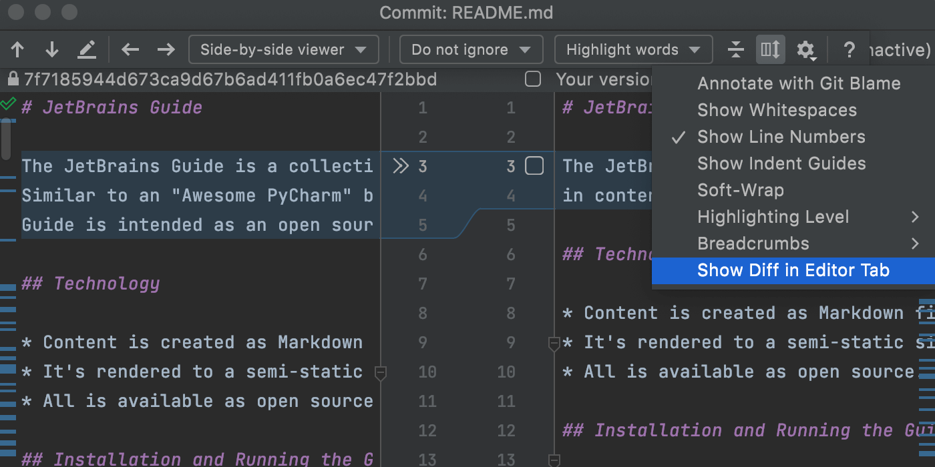The image size is (935, 467).
Task: Expand the Breadcrumbs submenu
Action: coord(793,244)
